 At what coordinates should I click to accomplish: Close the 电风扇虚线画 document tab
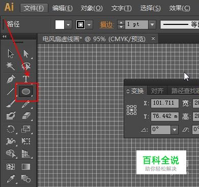pos(153,39)
